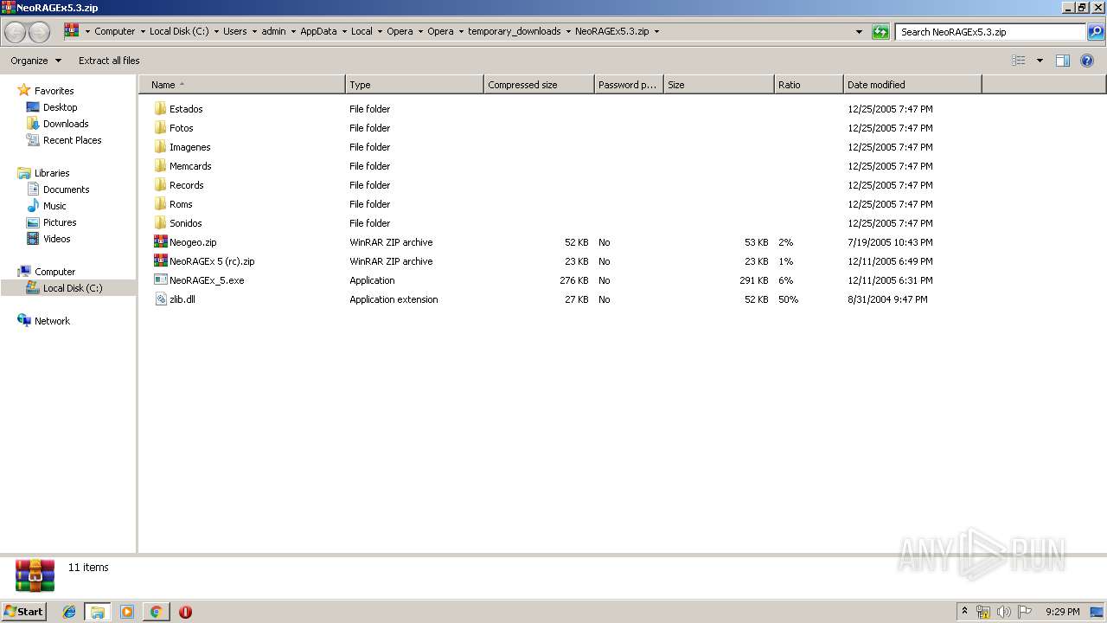This screenshot has width=1107, height=623.
Task: Select Computer in navigation pane
Action: click(x=54, y=272)
